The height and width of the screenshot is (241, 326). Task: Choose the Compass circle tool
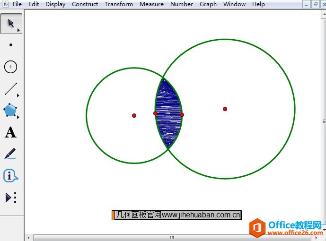click(x=11, y=67)
